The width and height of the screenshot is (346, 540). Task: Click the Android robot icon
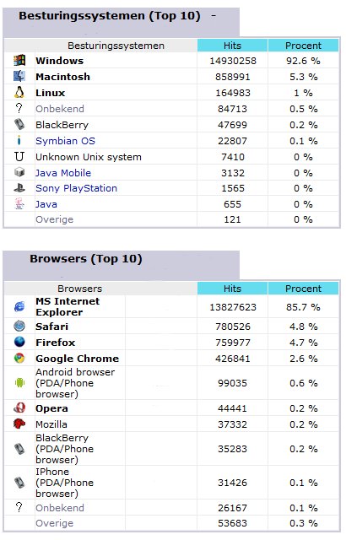point(19,382)
